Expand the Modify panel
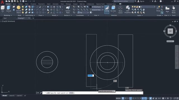This screenshot has width=179, height=100. (x=55, y=15)
